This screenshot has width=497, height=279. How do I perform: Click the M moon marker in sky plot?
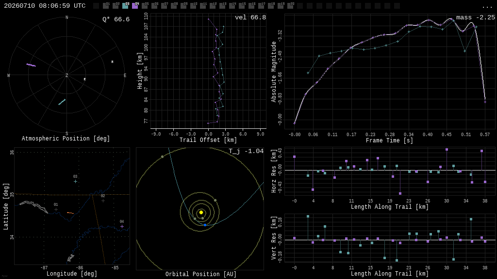[x=112, y=62]
